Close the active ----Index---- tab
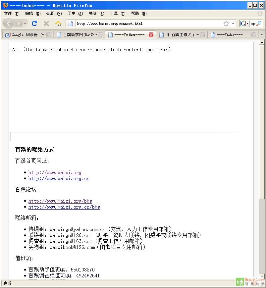The height and width of the screenshot is (288, 266). (x=151, y=35)
